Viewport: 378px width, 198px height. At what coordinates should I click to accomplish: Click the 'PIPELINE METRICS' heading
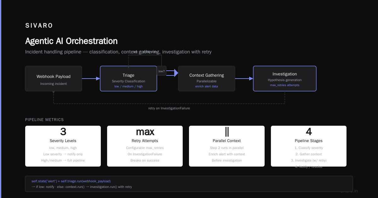point(44,120)
